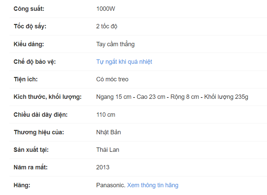
Task: Click the "Tiện ích:" label
Action: tap(25, 79)
